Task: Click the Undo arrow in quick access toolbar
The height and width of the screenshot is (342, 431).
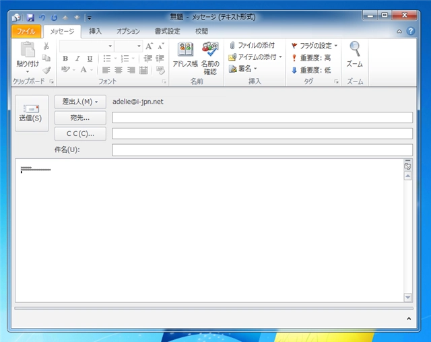Action: 42,15
